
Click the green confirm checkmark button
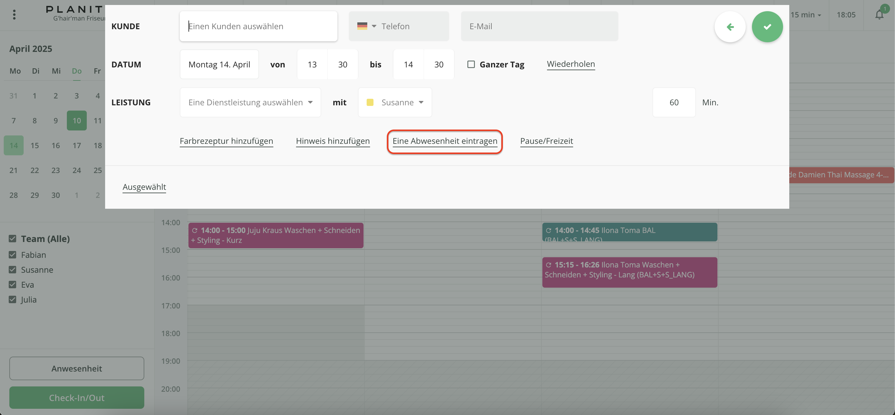pos(767,27)
